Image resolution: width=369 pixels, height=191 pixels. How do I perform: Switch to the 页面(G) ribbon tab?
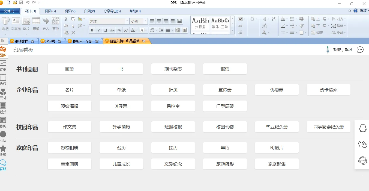pyautogui.click(x=50, y=11)
